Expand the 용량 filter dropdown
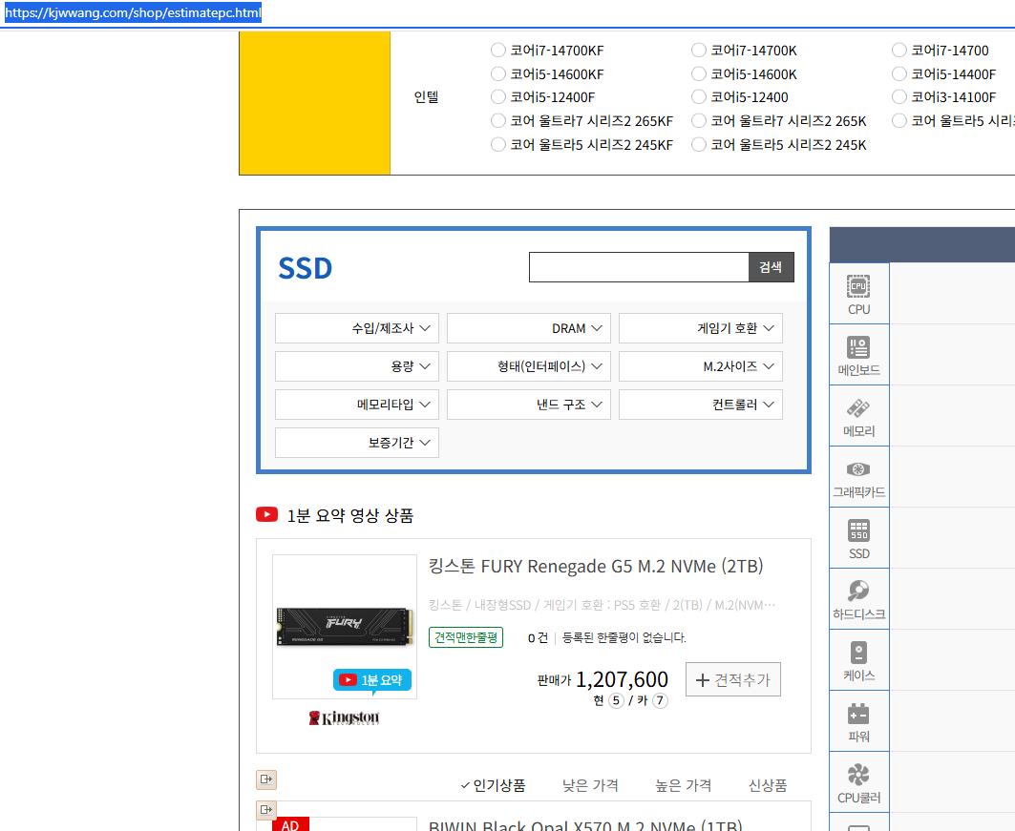1015x831 pixels. (x=357, y=366)
